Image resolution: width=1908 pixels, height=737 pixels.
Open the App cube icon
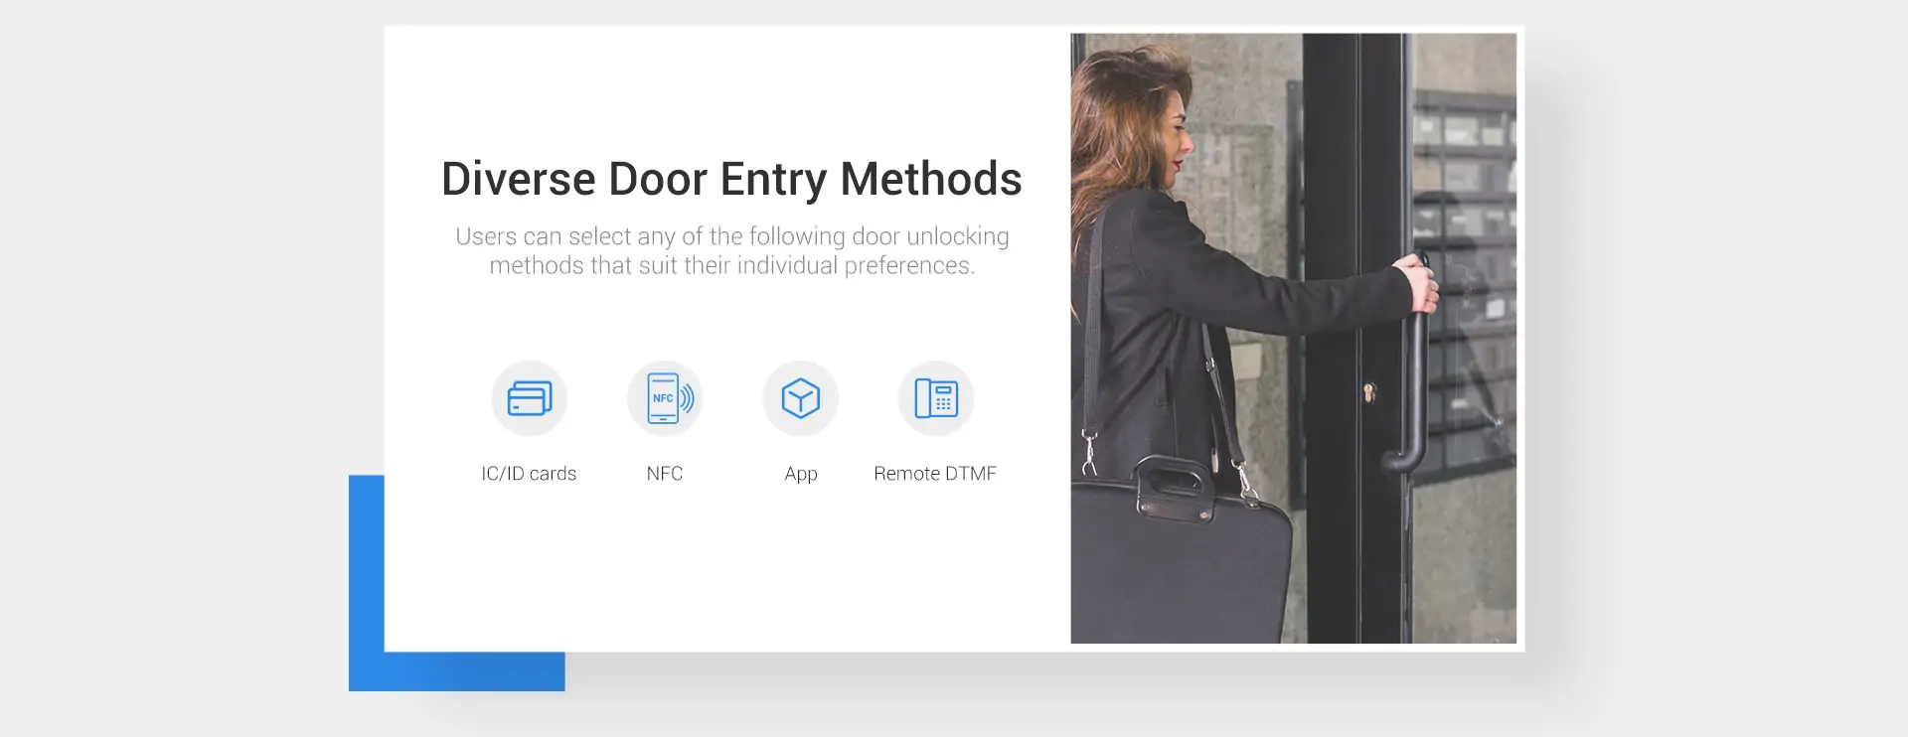(x=800, y=398)
